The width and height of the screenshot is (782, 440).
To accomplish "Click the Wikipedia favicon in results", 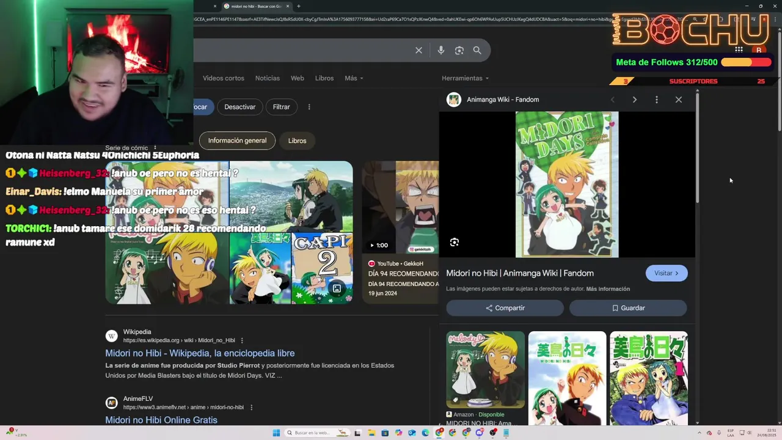I will click(111, 336).
